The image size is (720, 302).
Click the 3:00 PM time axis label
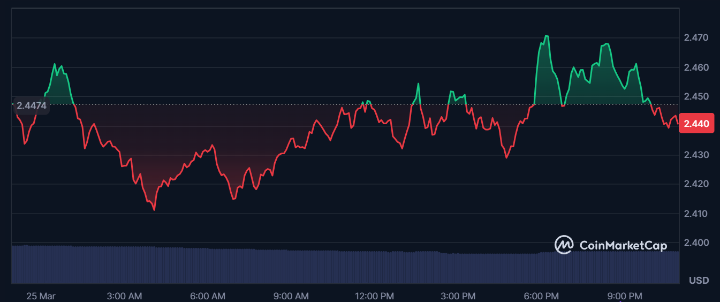coord(459,296)
